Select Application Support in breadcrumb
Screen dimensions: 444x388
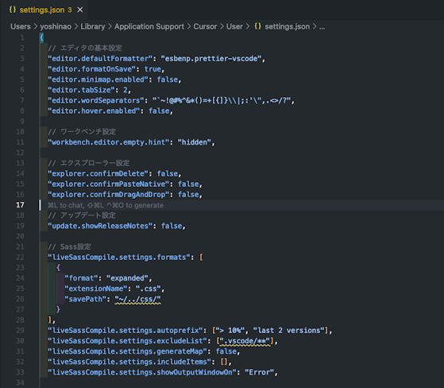pyautogui.click(x=149, y=27)
